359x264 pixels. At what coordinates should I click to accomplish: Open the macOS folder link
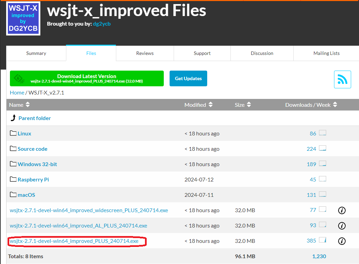click(26, 195)
